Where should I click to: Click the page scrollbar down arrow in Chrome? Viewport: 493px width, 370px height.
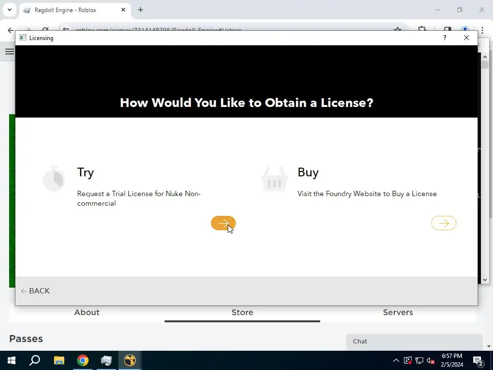pos(489,346)
